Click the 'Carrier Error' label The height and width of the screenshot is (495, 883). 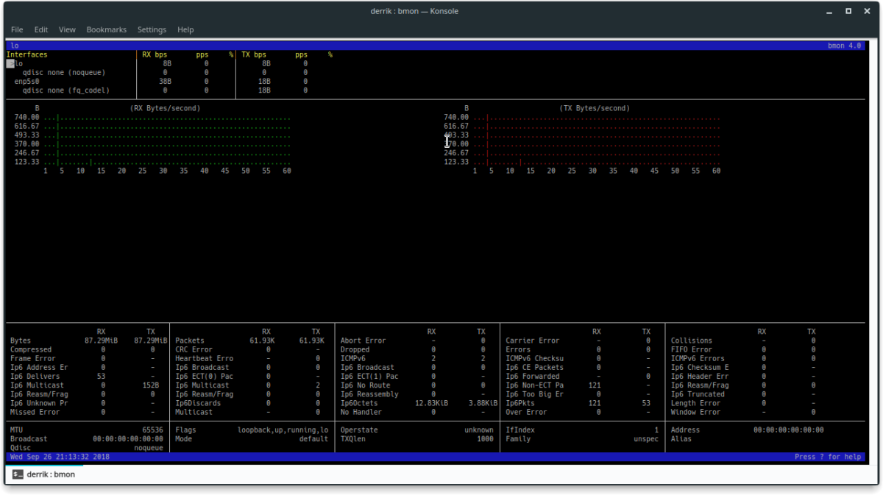pos(533,341)
